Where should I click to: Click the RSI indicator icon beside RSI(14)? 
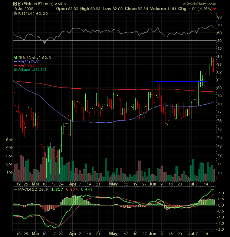[15, 13]
